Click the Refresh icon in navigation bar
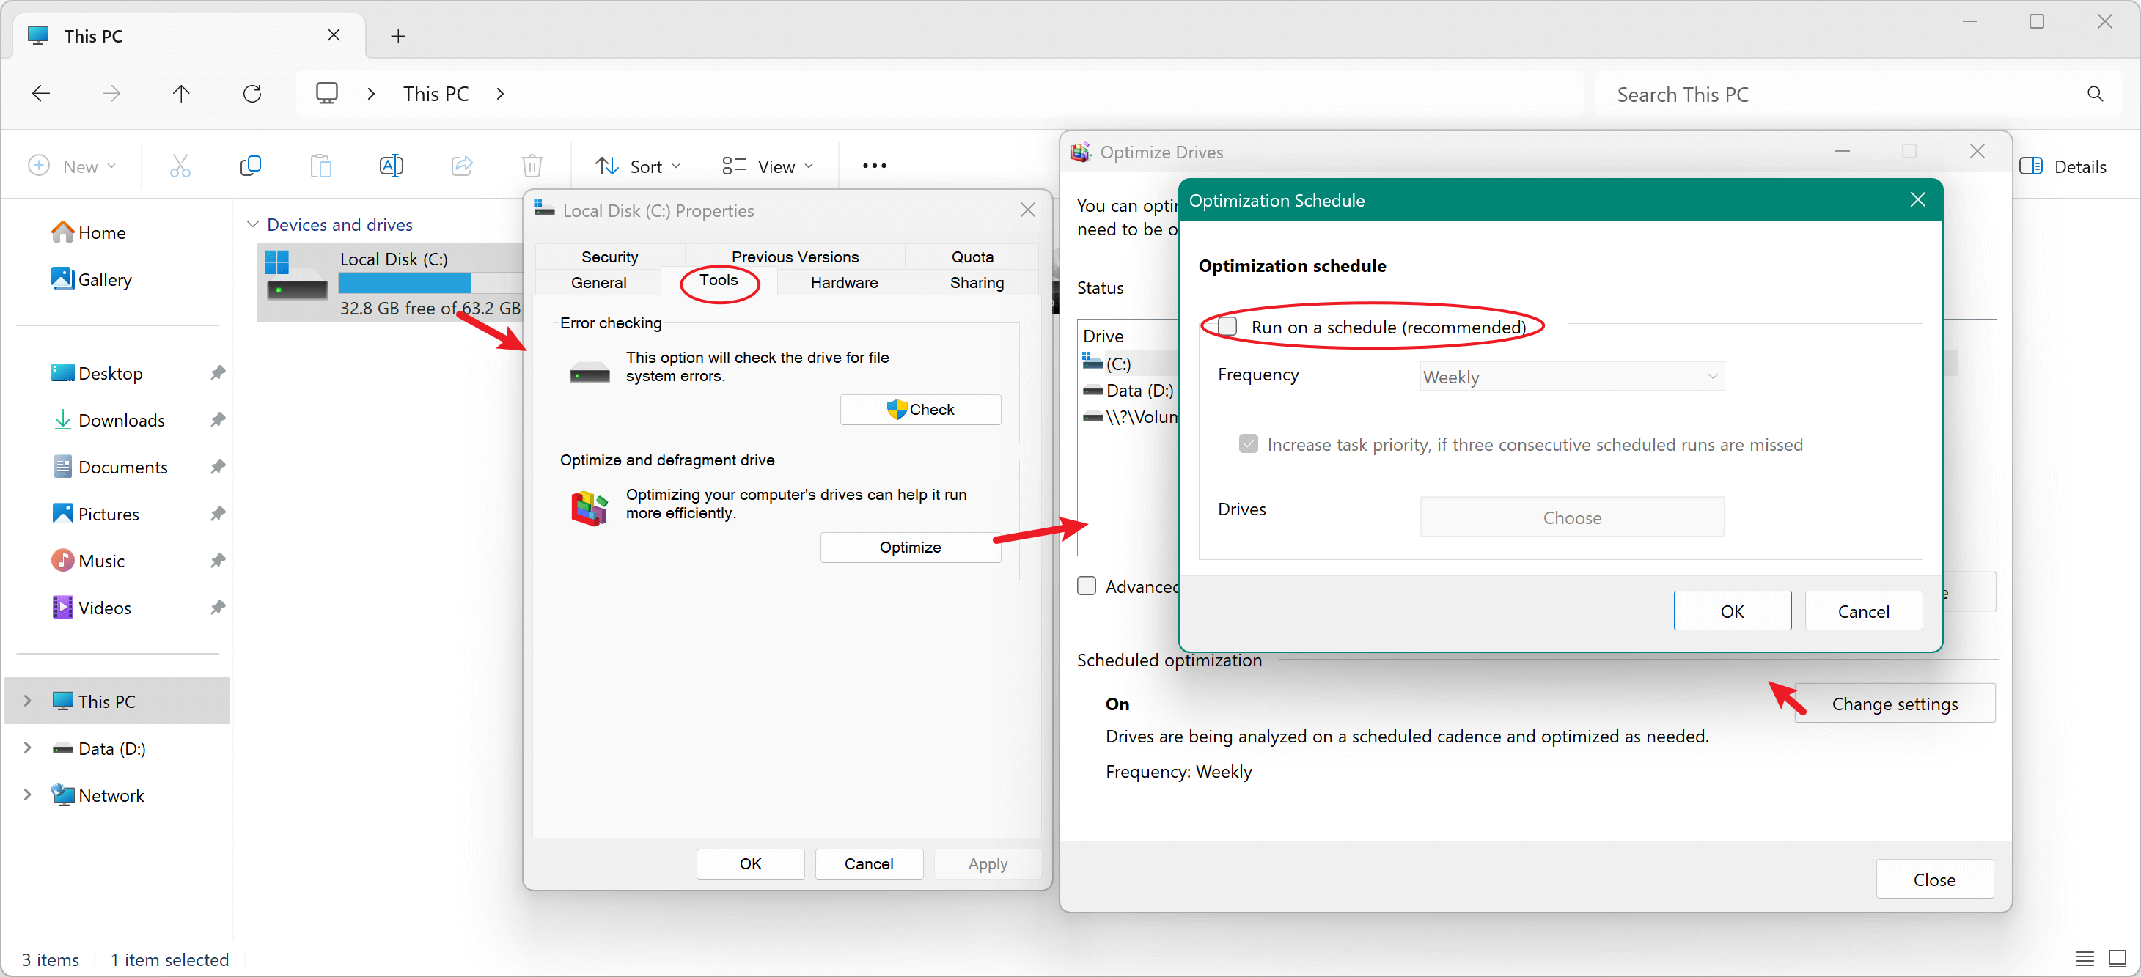This screenshot has height=977, width=2141. click(251, 94)
